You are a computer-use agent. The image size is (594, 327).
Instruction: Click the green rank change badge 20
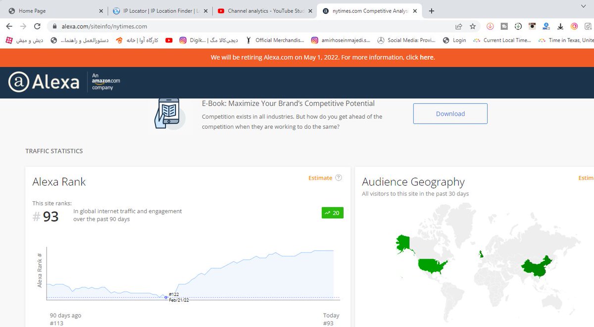(x=333, y=213)
